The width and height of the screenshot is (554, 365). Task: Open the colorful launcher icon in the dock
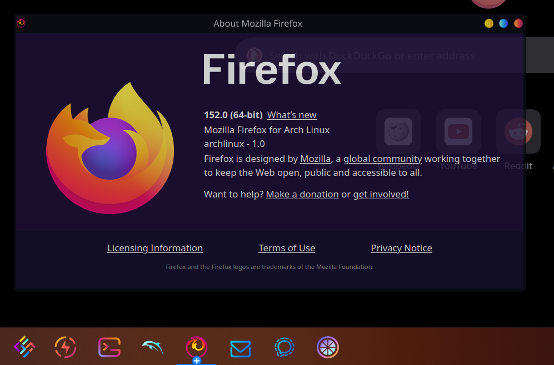24,347
